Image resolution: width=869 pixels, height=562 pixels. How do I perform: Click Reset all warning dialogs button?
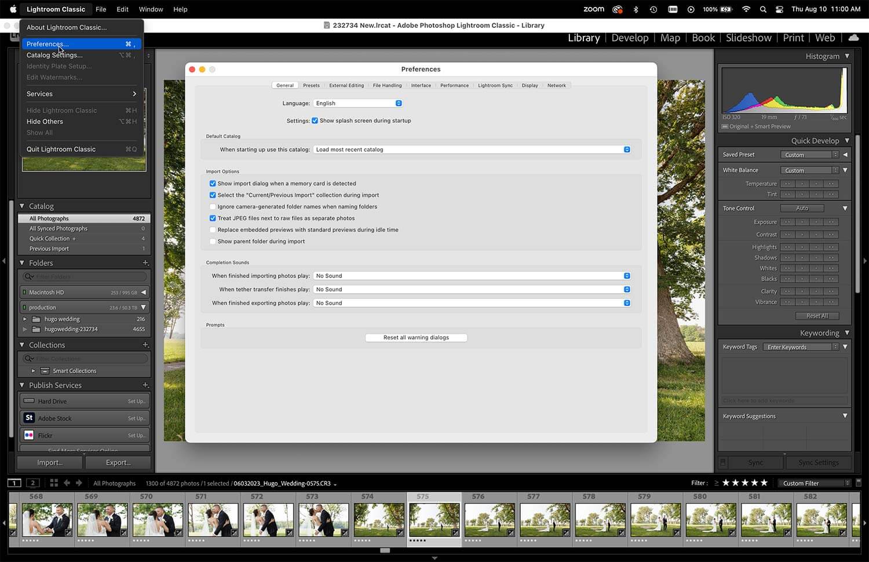pyautogui.click(x=416, y=338)
